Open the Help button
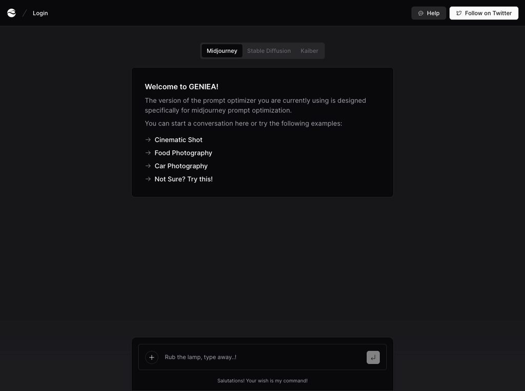Screen dimensions: 525x391 [x=429, y=13]
